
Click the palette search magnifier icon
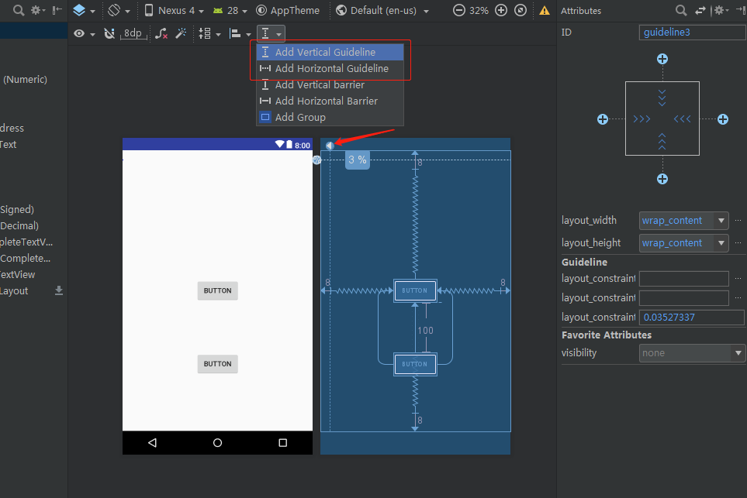click(18, 10)
